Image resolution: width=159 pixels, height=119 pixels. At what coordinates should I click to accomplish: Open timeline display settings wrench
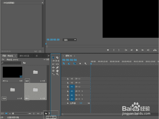tap(85, 64)
